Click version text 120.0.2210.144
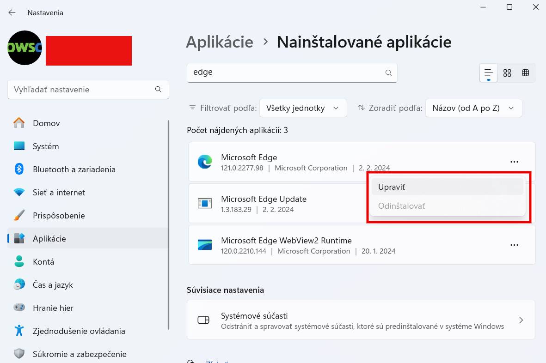546x363 pixels. click(x=243, y=251)
